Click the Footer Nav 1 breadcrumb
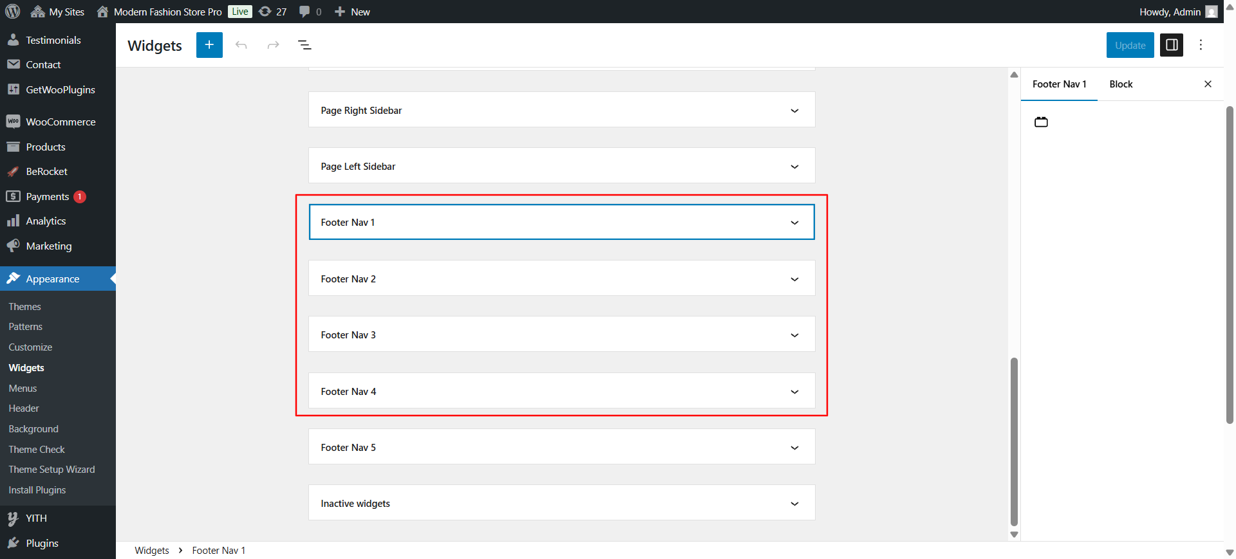The height and width of the screenshot is (559, 1236). [x=219, y=551]
